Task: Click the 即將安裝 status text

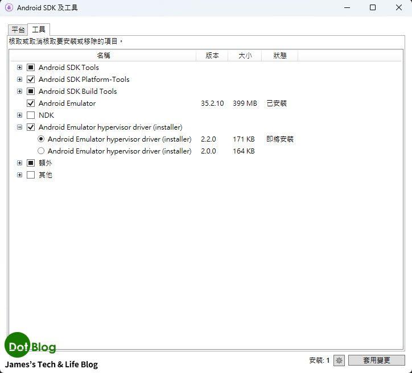Action: [x=280, y=139]
